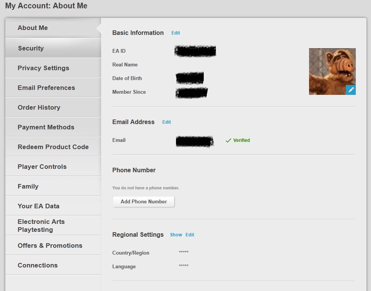Show hidden Regional Settings values
Screen dimensions: 371x291
click(176, 235)
